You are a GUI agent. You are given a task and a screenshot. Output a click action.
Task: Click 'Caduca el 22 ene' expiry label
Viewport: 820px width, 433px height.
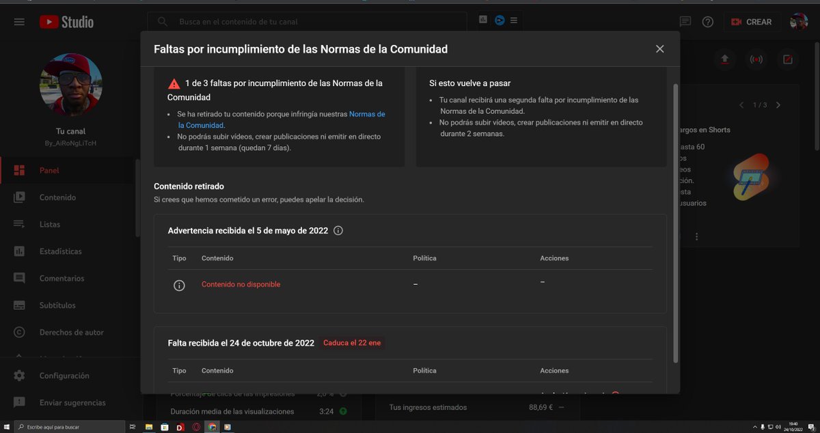(x=352, y=343)
